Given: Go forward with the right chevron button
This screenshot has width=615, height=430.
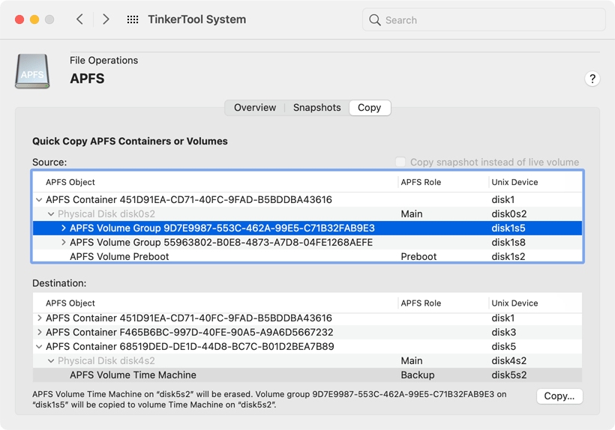Looking at the screenshot, I should tap(106, 19).
